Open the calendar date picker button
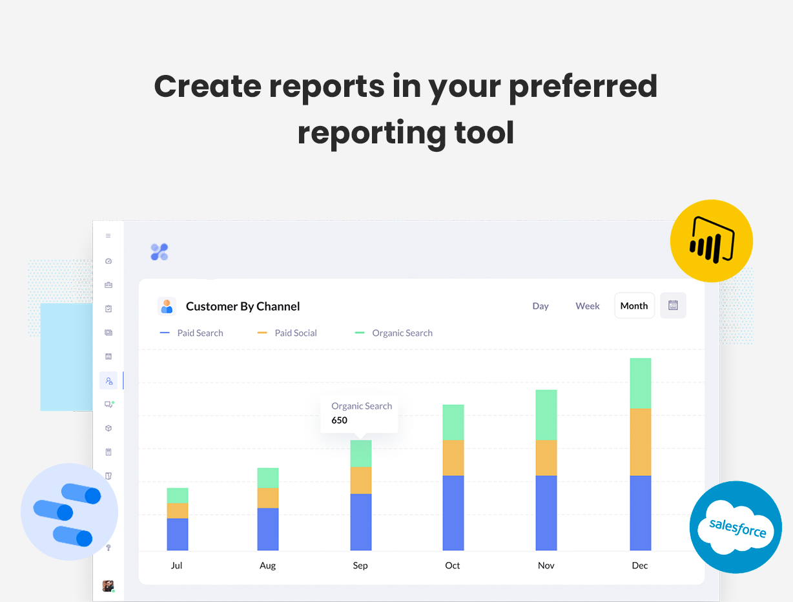Screen dimensions: 793x602 tap(673, 306)
